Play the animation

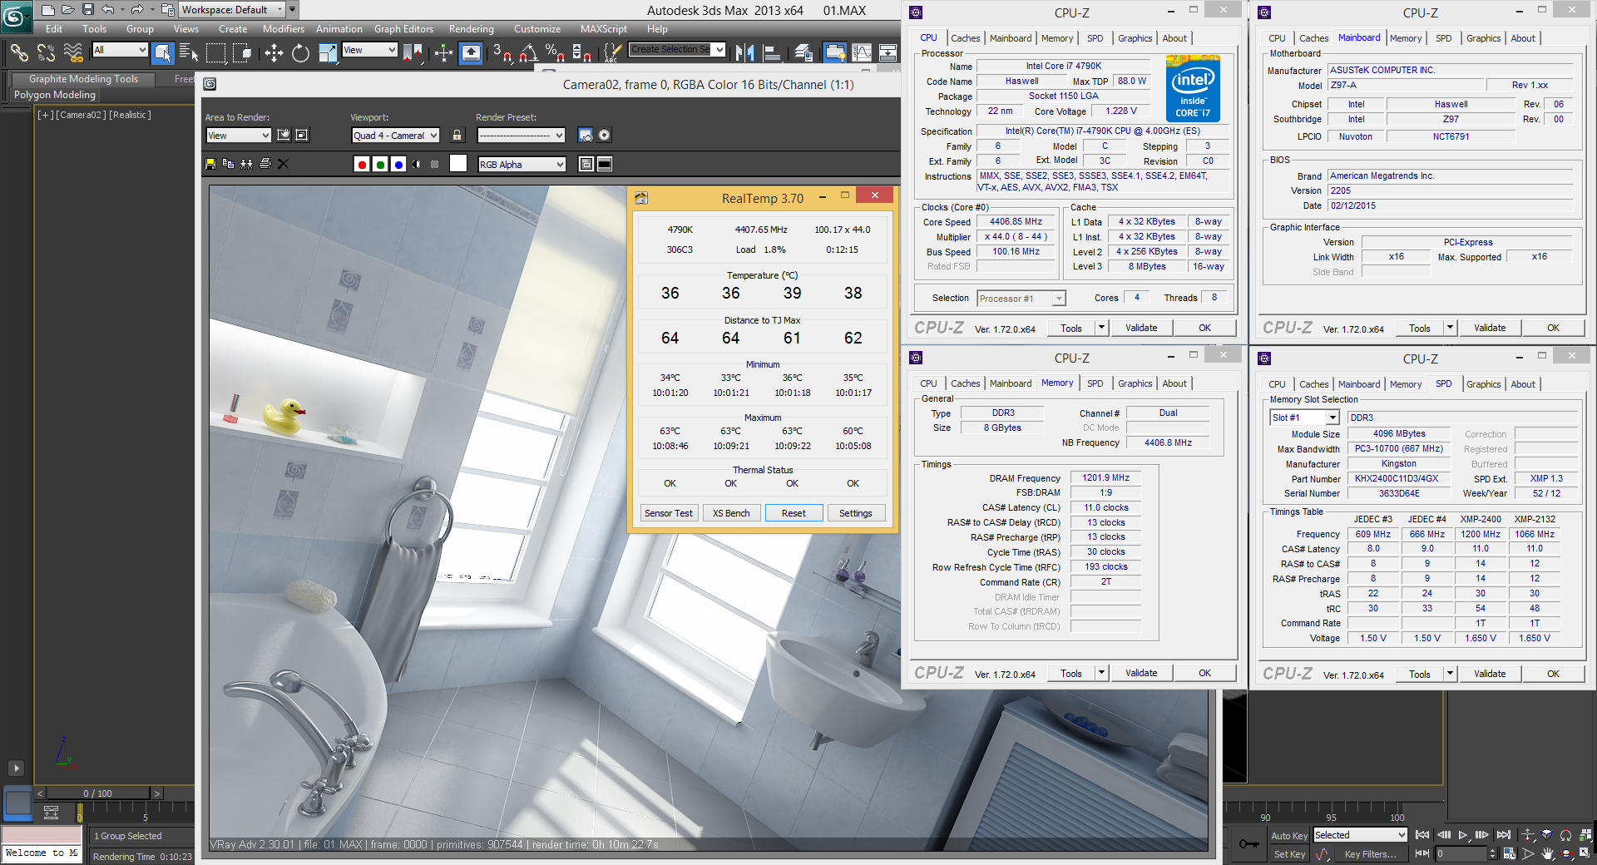coord(1462,835)
